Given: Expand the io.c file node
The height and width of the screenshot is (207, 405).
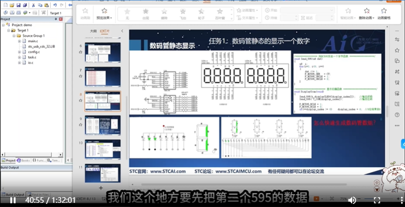Looking at the screenshot, I should coord(19,63).
